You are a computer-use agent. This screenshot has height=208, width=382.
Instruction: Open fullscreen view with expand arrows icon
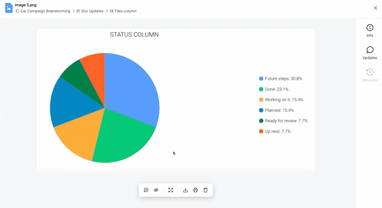171,190
